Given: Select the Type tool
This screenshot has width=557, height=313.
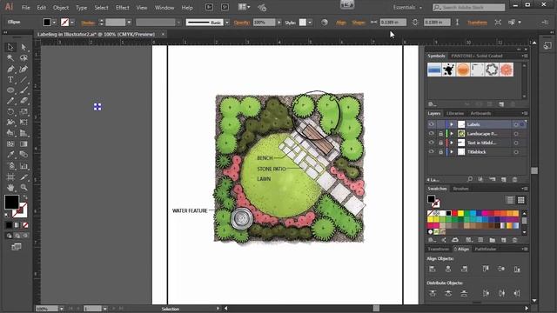Looking at the screenshot, I should (10, 79).
